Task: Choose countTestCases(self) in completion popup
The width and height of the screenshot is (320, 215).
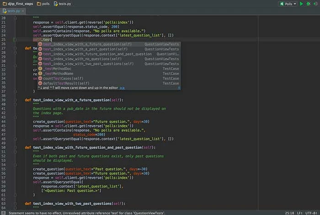Action: point(109,78)
